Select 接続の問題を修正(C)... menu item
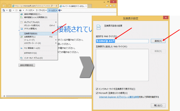 (x=39, y=14)
